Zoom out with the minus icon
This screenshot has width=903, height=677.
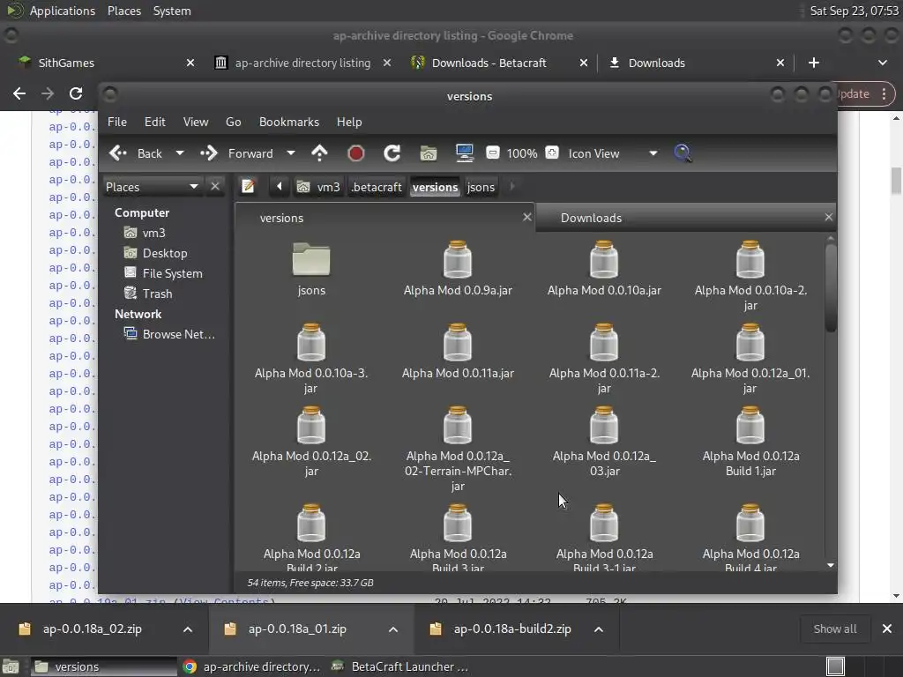[x=493, y=153]
